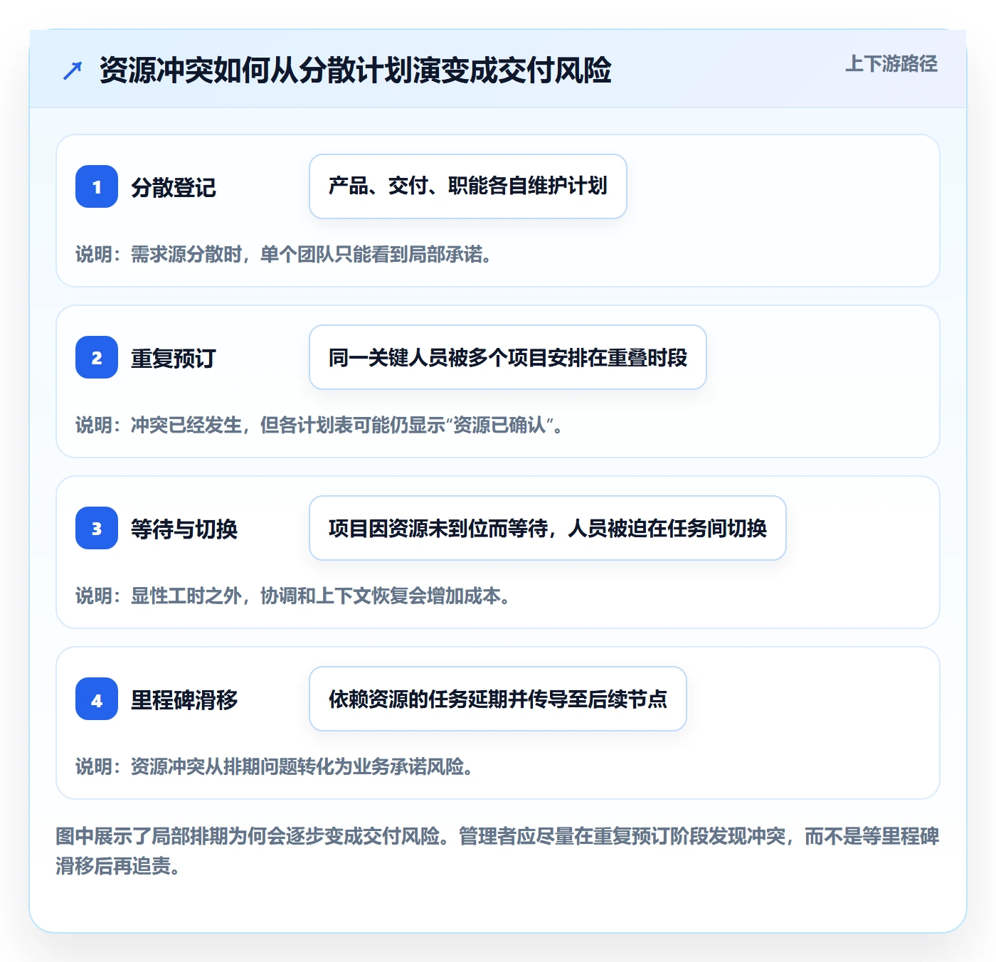Select the '重复预订' step heading
This screenshot has height=962, width=996.
point(174,358)
